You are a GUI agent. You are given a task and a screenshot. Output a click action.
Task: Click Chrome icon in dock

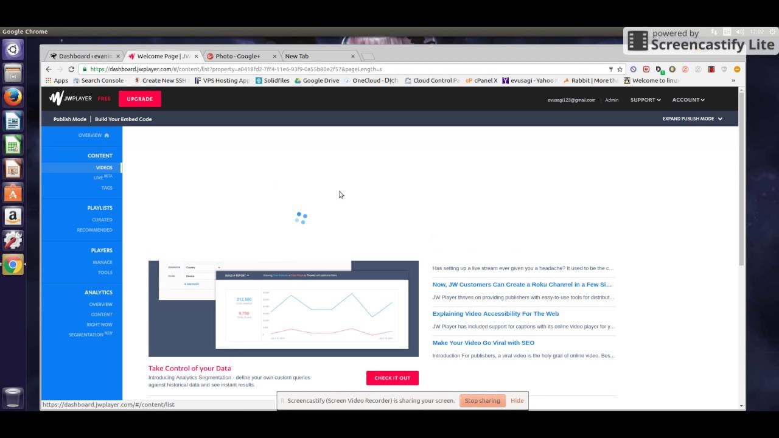point(13,265)
